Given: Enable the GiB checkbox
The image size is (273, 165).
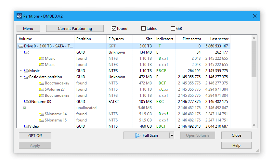Looking at the screenshot, I should (173, 28).
